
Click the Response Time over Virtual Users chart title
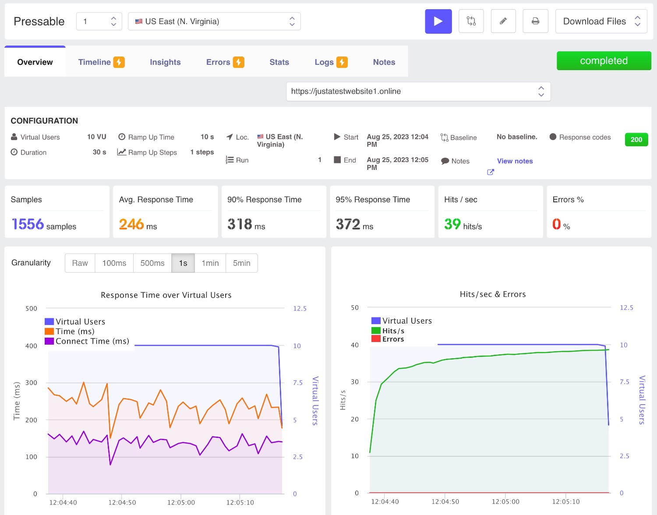(166, 295)
